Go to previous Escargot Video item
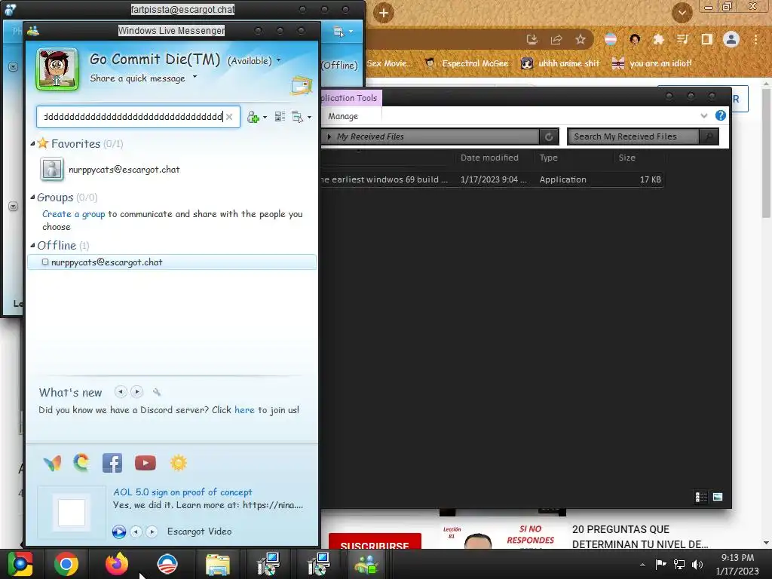The image size is (772, 579). pyautogui.click(x=136, y=532)
